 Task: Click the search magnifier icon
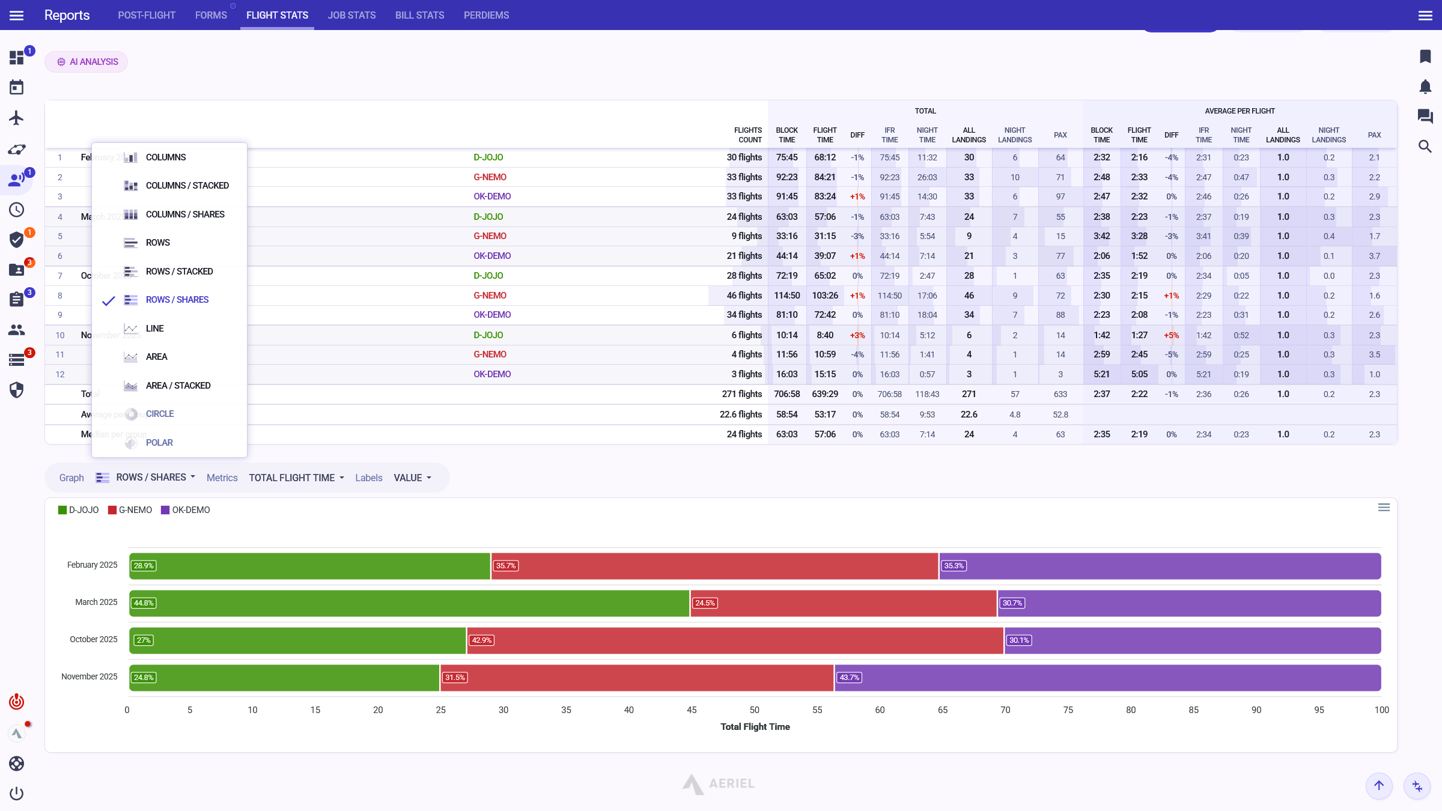pyautogui.click(x=1425, y=146)
